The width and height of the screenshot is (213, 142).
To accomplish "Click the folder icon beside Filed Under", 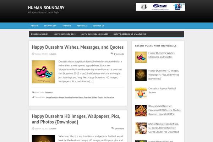I will [33, 92].
